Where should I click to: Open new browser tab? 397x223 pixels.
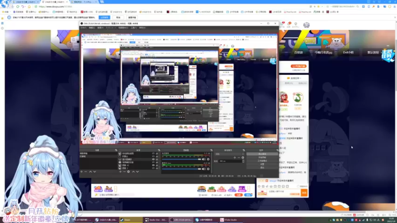pyautogui.click(x=102, y=2)
